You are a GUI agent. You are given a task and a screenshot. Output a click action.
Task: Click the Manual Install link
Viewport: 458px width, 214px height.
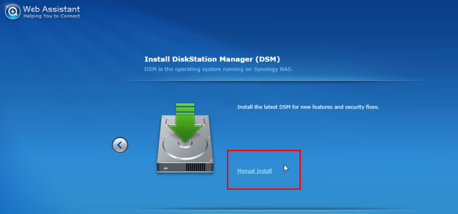(254, 171)
